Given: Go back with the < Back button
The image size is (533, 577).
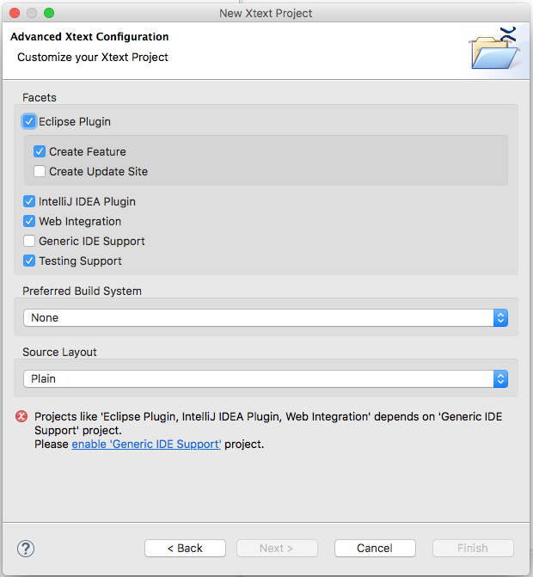Looking at the screenshot, I should pyautogui.click(x=185, y=549).
